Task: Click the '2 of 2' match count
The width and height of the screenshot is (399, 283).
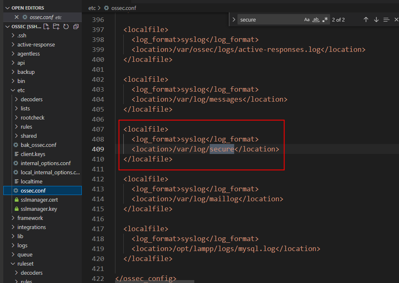Action: coord(338,20)
